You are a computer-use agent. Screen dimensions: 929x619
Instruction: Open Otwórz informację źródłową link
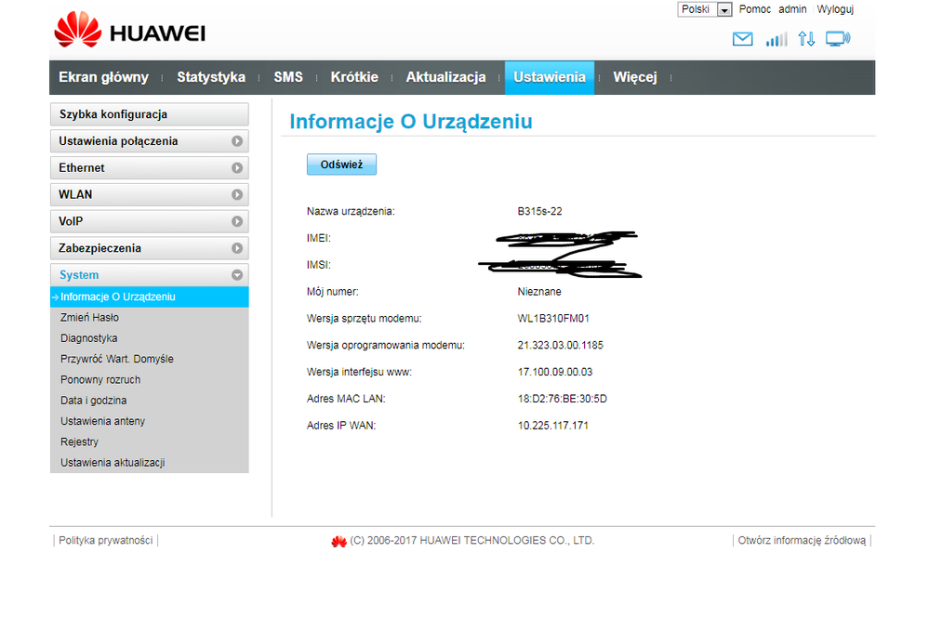802,540
